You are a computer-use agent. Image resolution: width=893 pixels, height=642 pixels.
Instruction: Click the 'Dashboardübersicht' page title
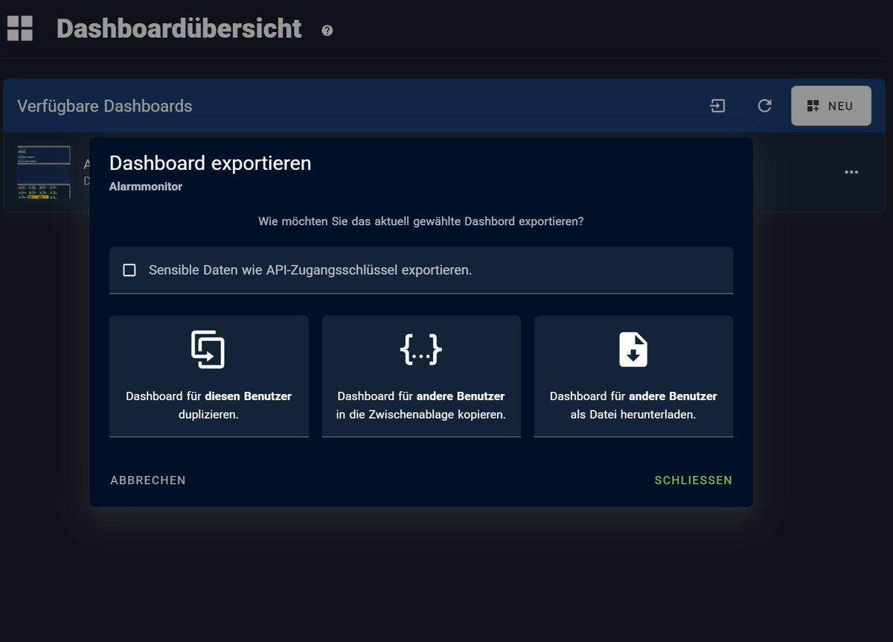[179, 28]
